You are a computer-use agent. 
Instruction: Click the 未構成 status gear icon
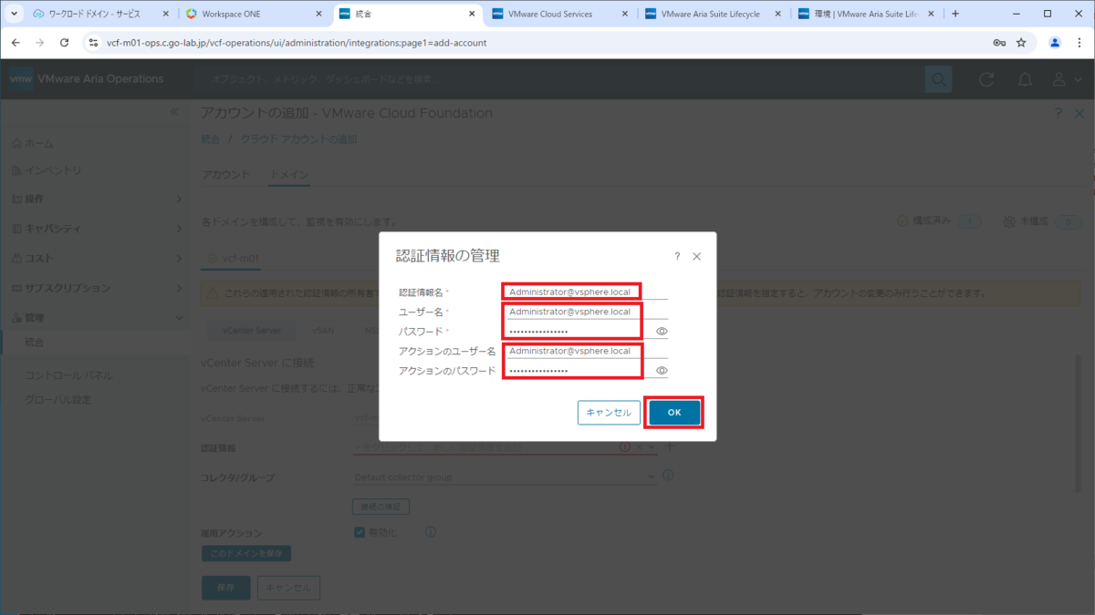[1009, 221]
